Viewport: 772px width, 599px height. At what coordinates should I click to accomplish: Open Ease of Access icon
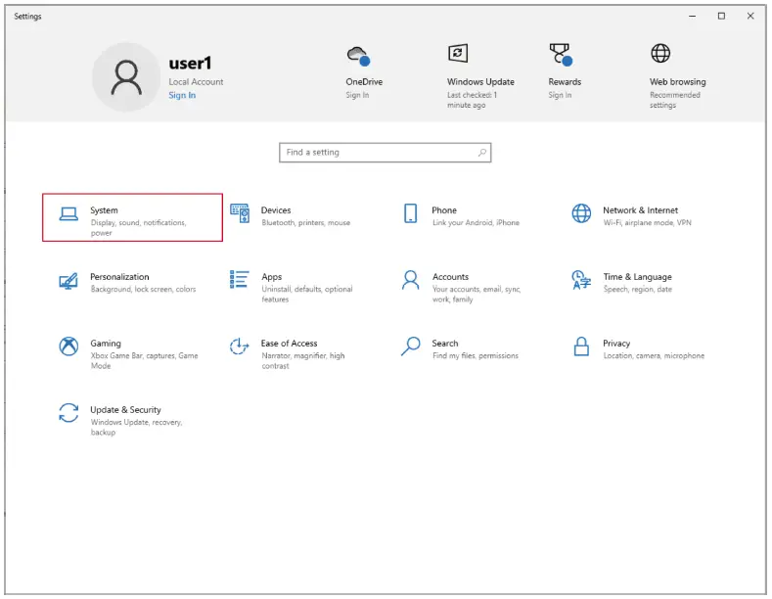tap(240, 347)
